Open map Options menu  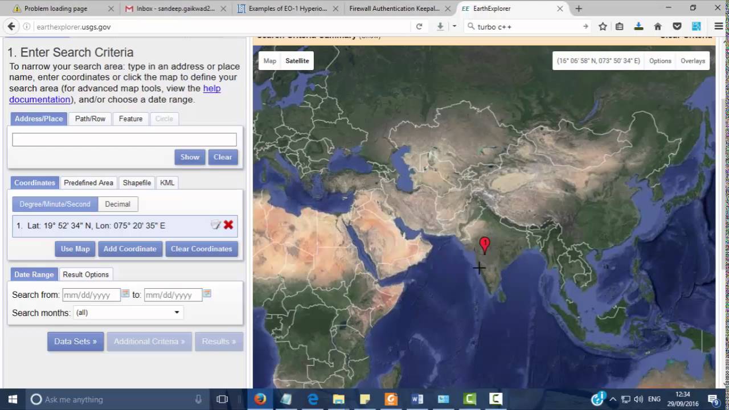[x=660, y=61]
